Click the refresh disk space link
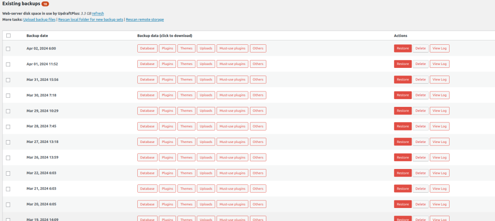This screenshot has width=495, height=221. tap(98, 13)
